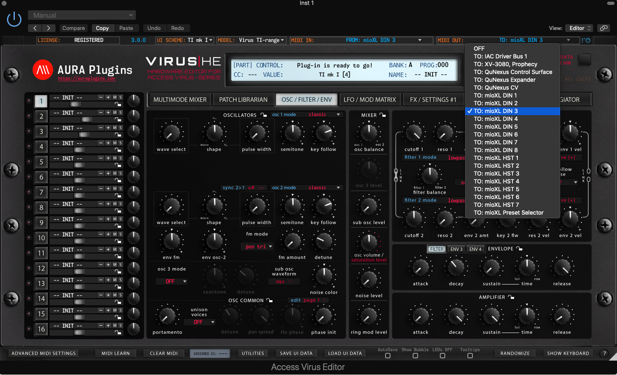Click the OSC COMMON section lock icon
Screen dimensions: 617x375
269,300
